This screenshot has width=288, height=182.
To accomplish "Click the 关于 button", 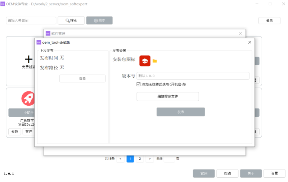I will coord(251,173).
